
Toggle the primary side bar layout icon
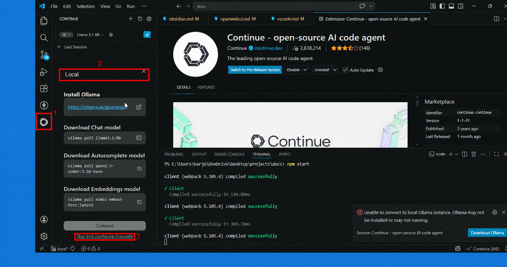(442, 6)
